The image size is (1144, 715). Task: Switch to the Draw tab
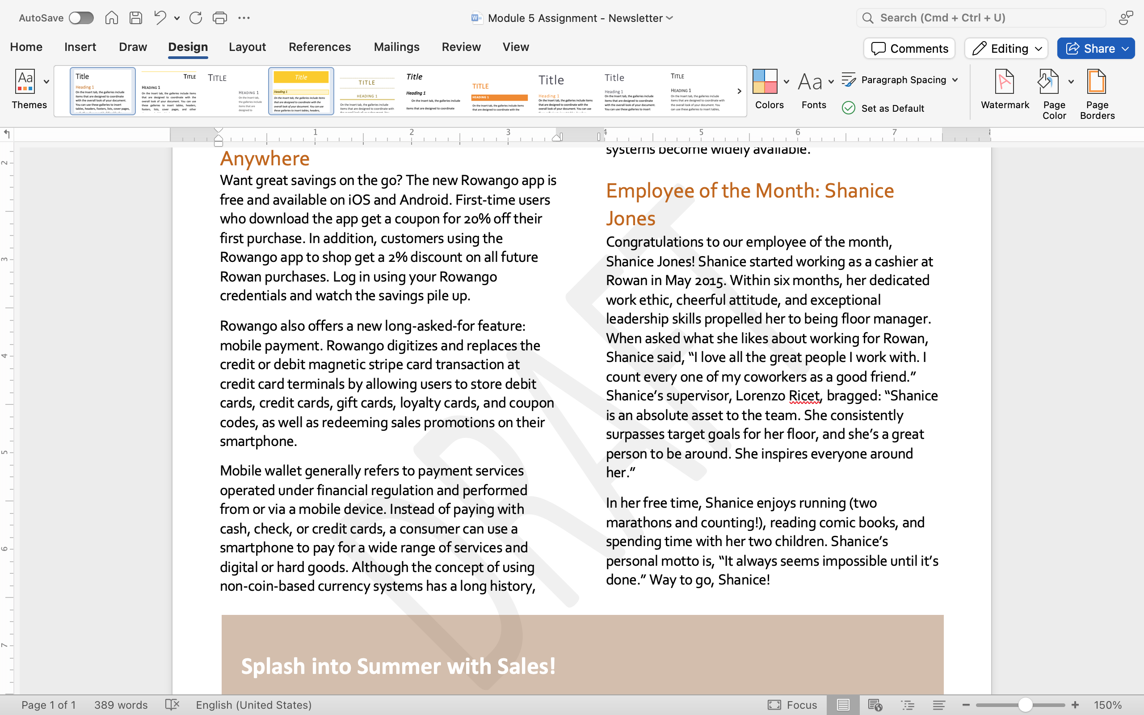(133, 47)
